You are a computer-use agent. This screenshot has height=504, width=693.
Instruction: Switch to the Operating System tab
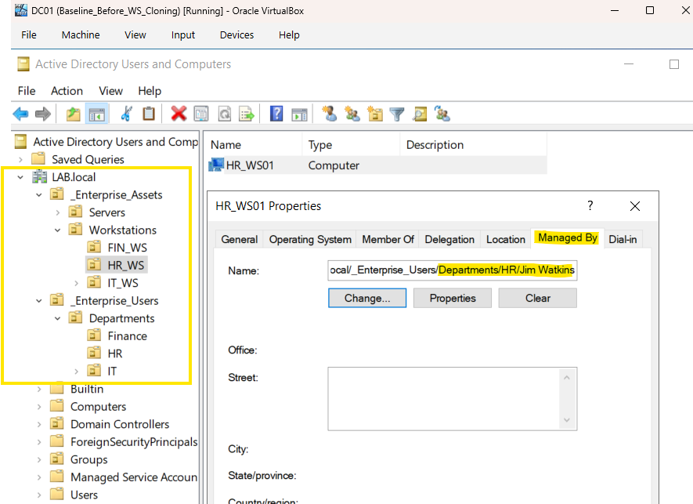(x=310, y=239)
